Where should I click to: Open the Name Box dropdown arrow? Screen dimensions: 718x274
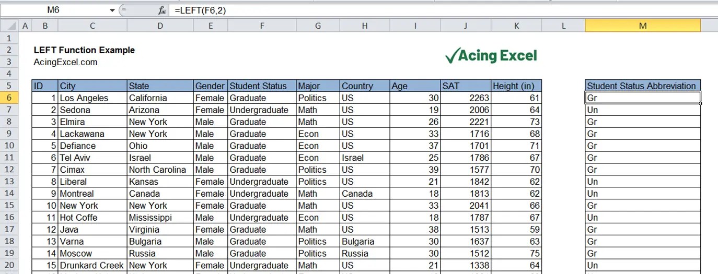[x=112, y=10]
